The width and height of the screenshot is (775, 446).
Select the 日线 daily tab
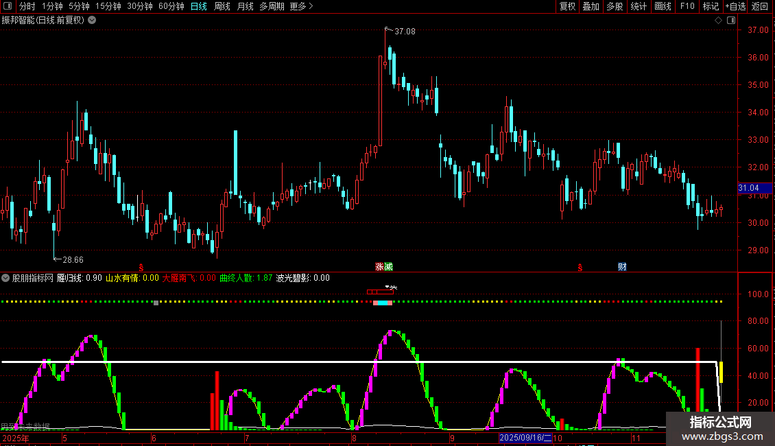point(199,6)
